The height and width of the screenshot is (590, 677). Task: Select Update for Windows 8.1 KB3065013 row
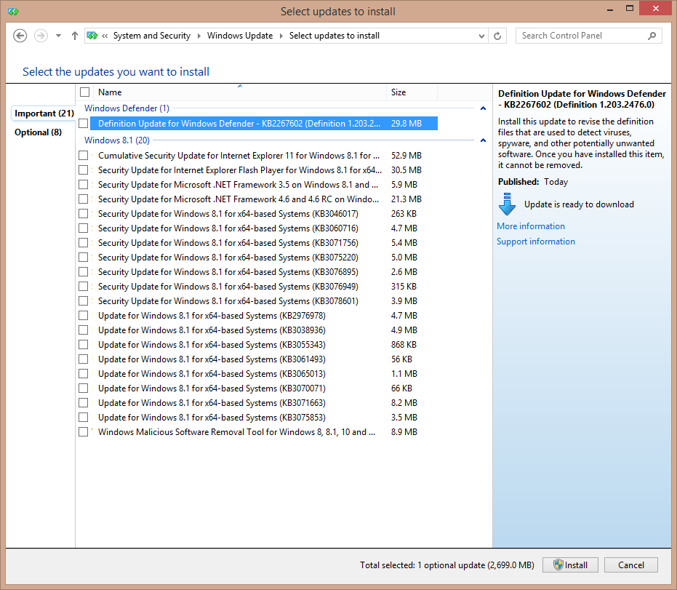[x=264, y=374]
